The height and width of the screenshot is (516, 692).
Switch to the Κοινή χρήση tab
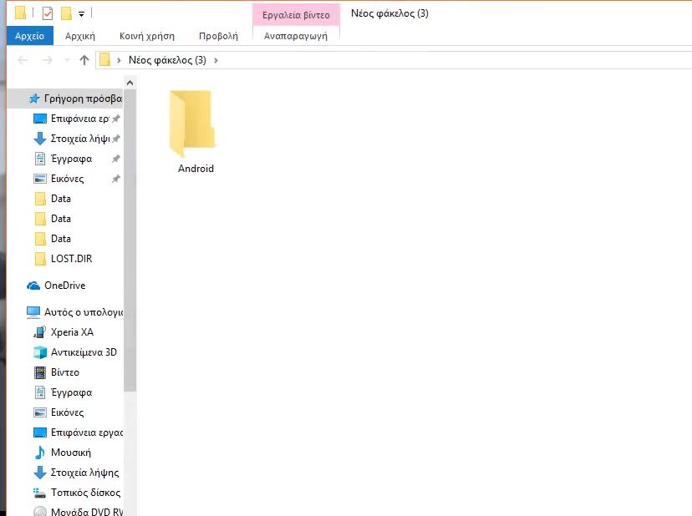pyautogui.click(x=147, y=36)
